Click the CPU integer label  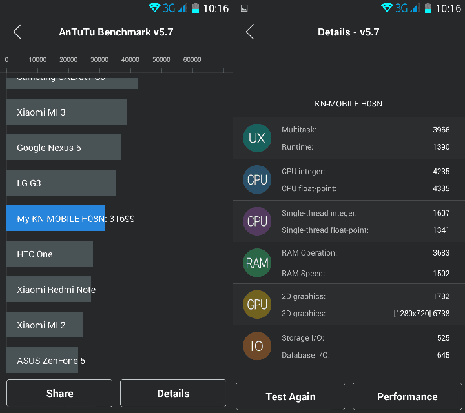[x=303, y=172]
